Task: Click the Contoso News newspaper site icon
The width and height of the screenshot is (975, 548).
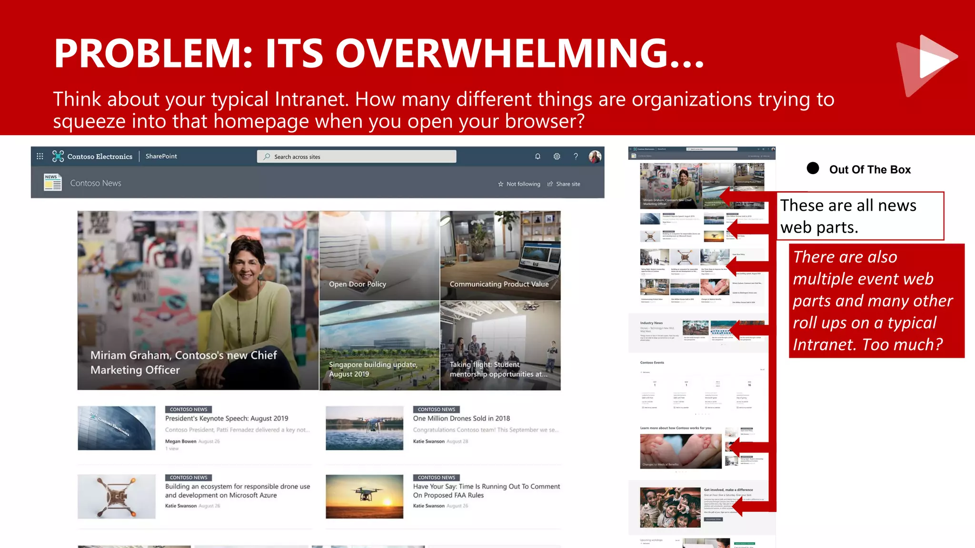Action: tap(53, 183)
